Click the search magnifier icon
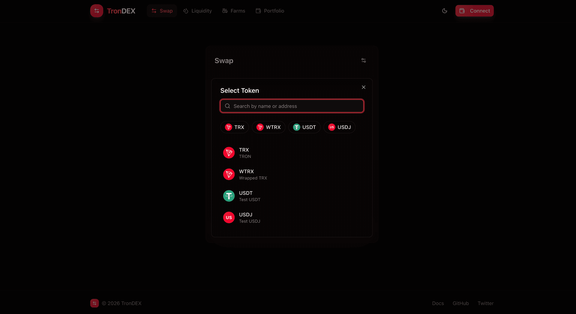This screenshot has width=576, height=314. click(227, 106)
